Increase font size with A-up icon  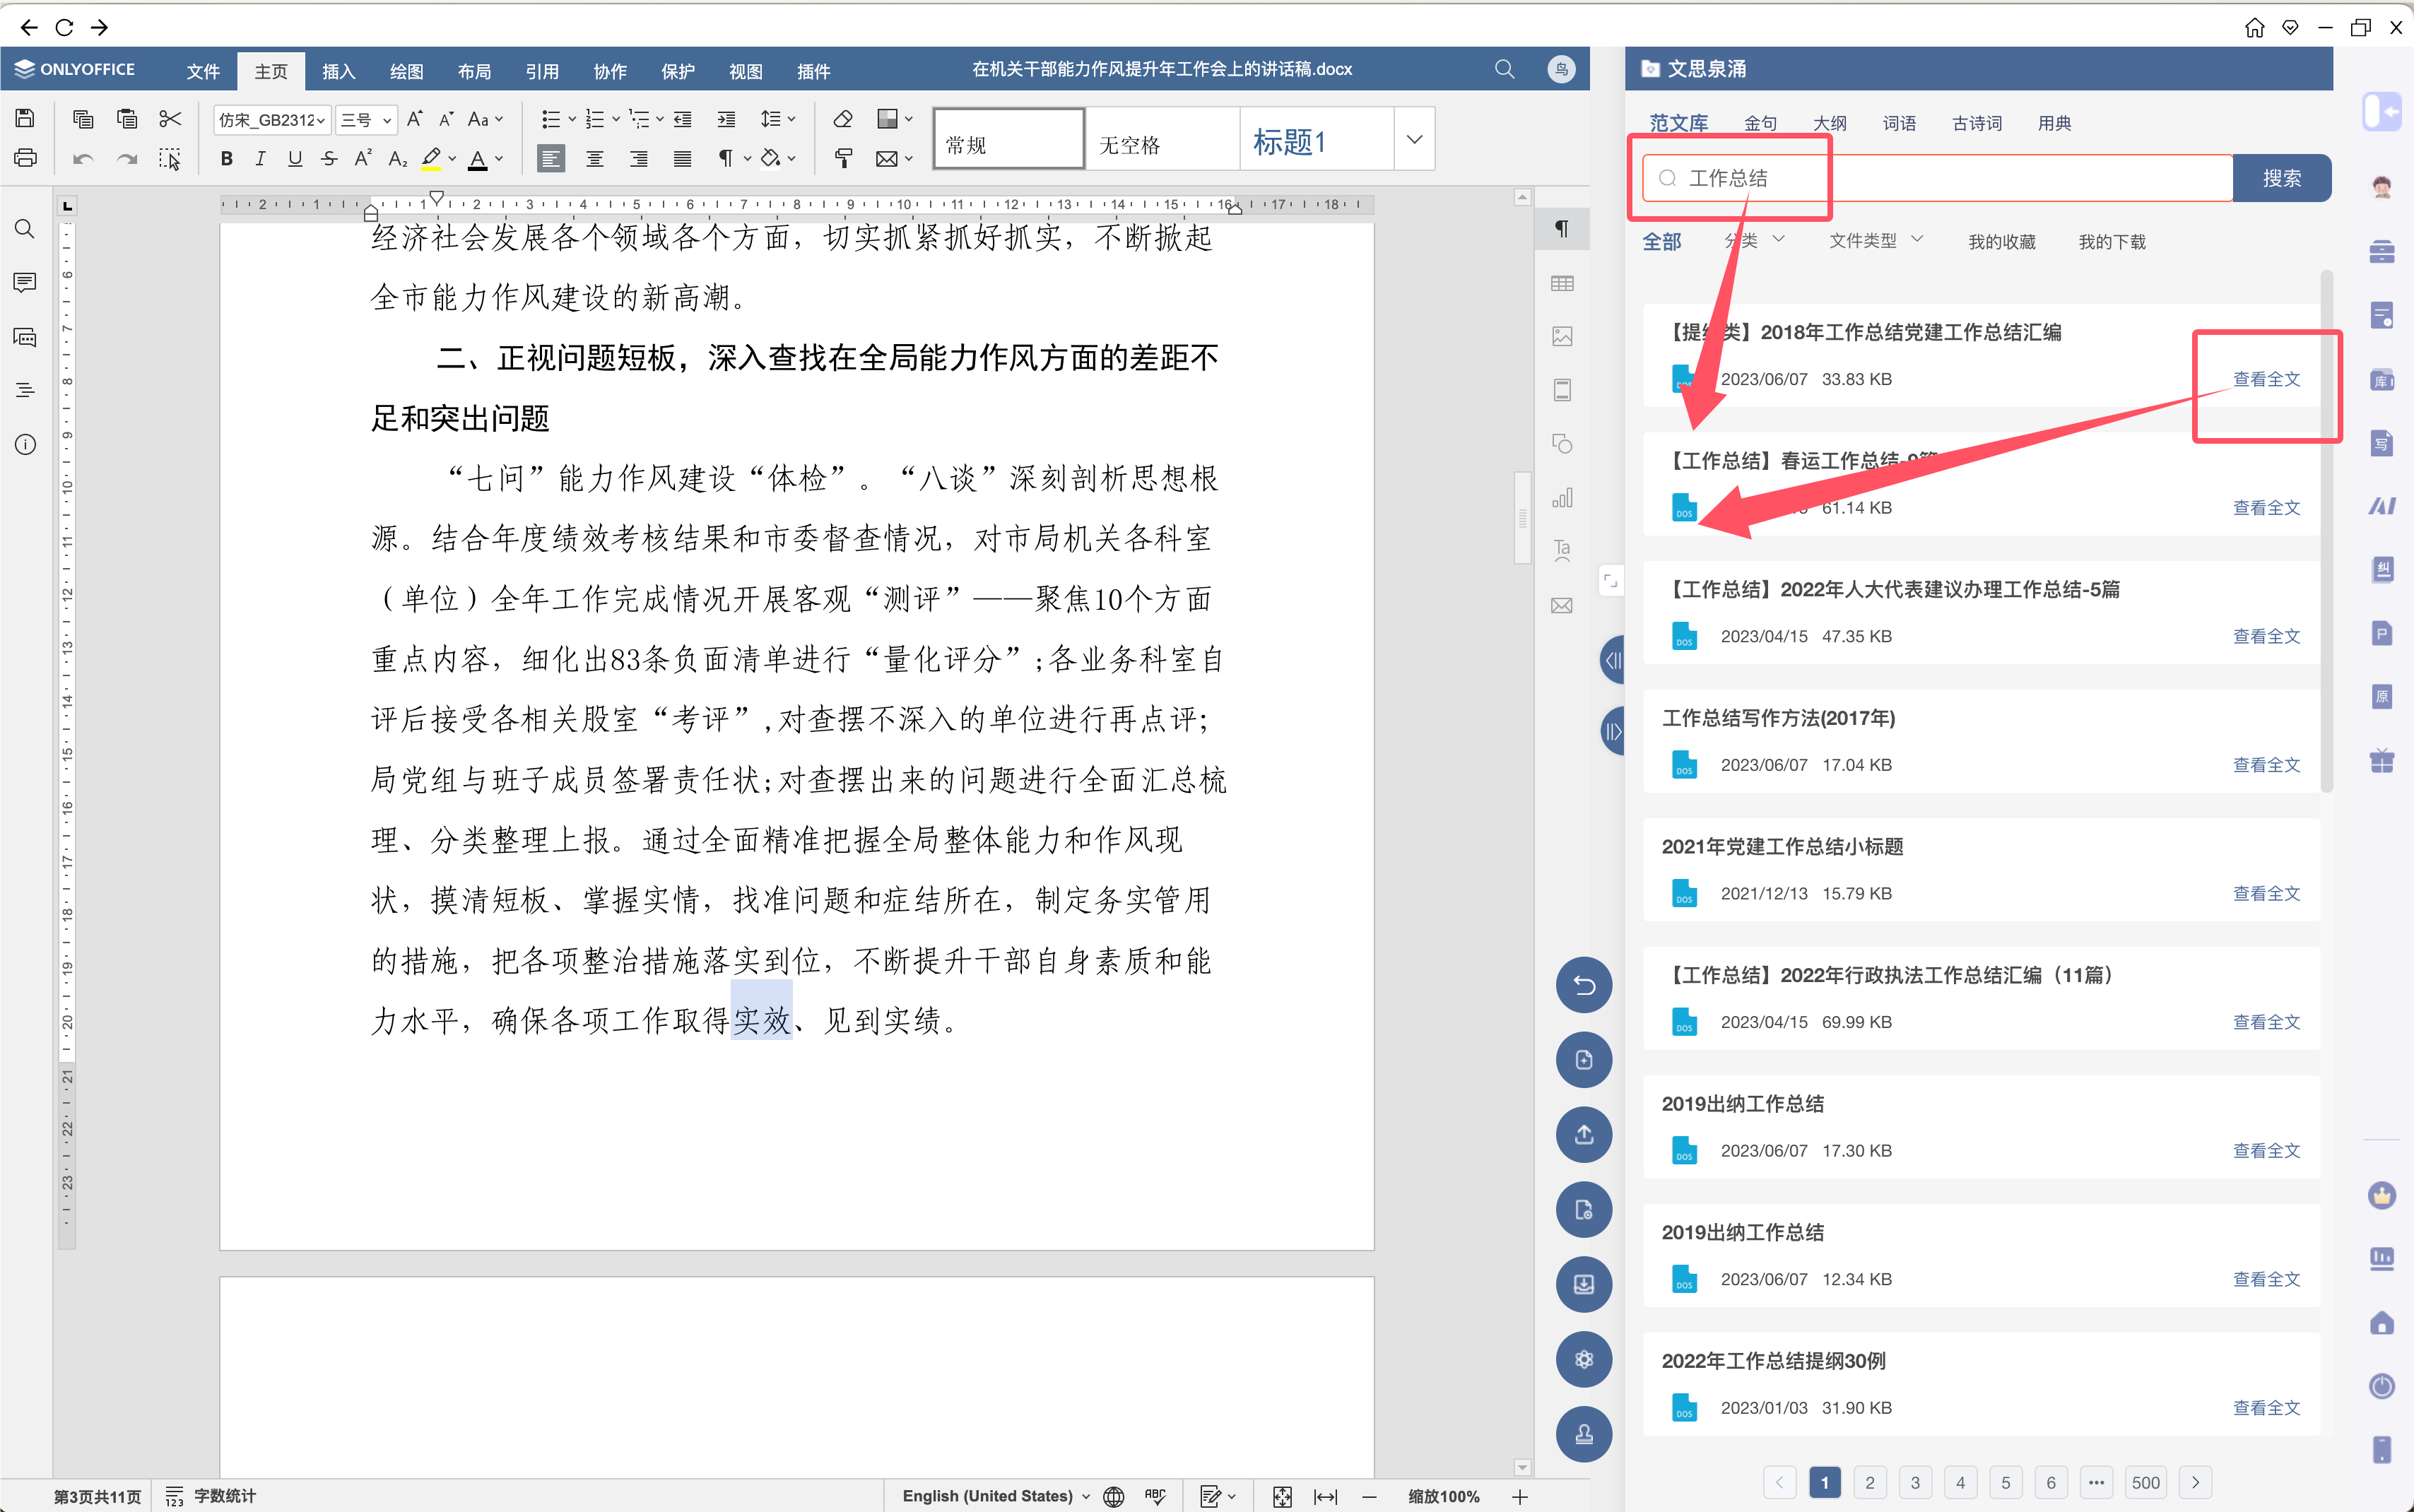[415, 119]
